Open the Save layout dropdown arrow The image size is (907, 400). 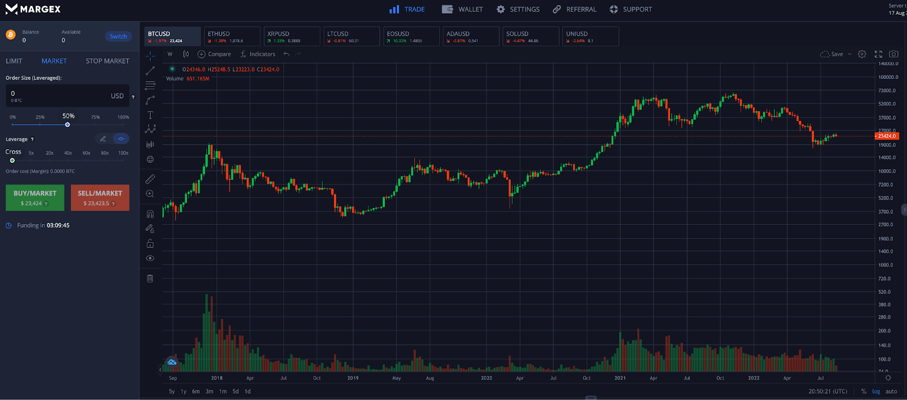pyautogui.click(x=850, y=54)
